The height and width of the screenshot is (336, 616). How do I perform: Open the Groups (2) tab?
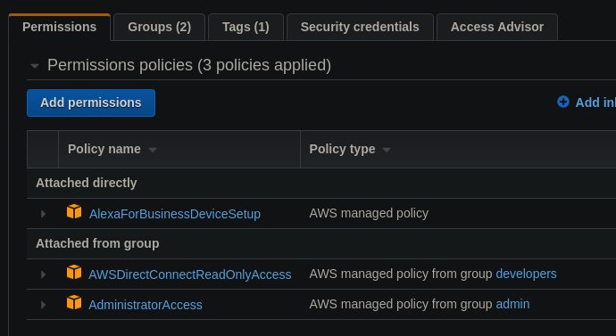coord(159,27)
